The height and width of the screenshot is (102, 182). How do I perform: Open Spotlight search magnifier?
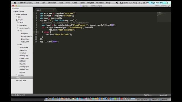167,3
